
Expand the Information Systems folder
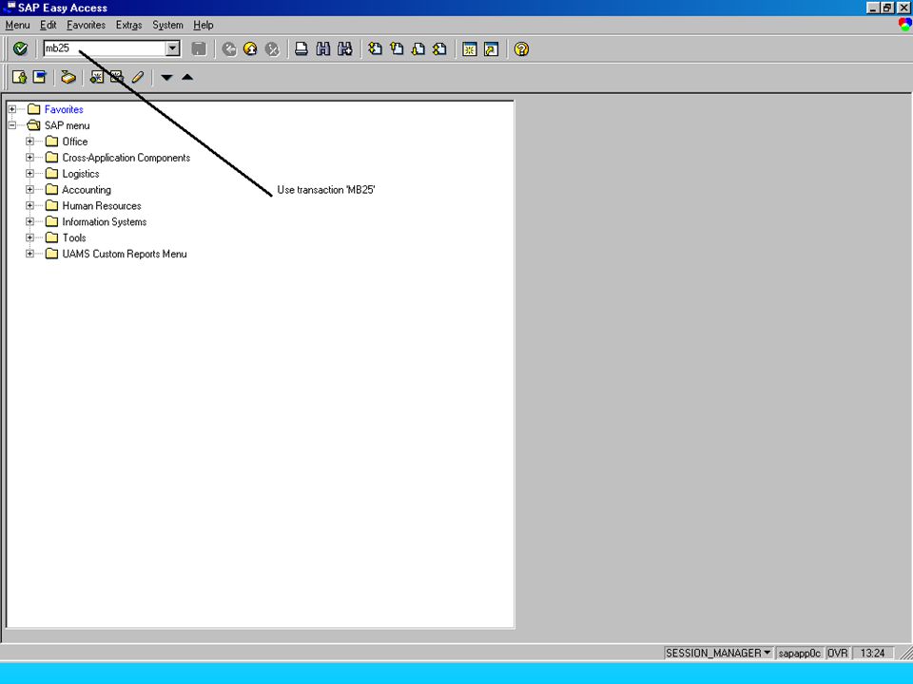pos(29,221)
